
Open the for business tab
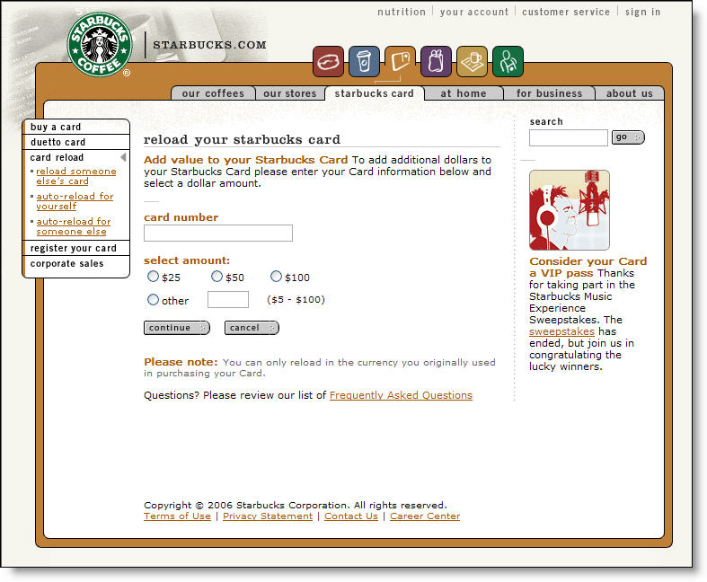[549, 93]
